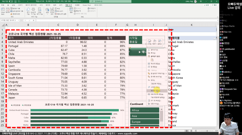Open XML Source (원본) pane

(71, 10)
